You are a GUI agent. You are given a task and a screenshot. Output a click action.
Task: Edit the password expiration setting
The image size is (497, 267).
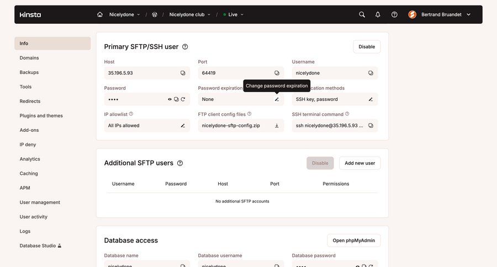click(x=277, y=99)
